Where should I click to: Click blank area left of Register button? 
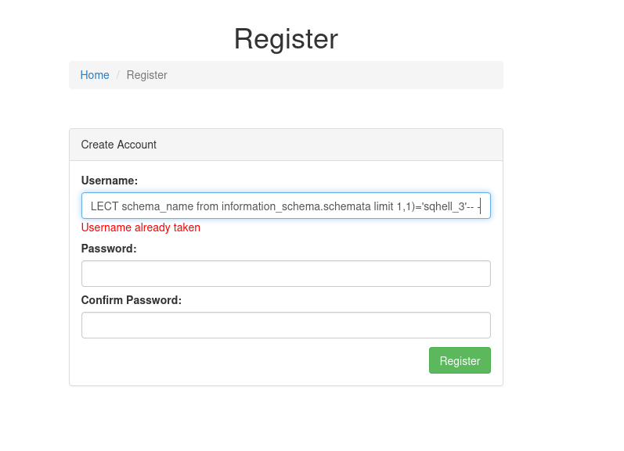[x=251, y=360]
